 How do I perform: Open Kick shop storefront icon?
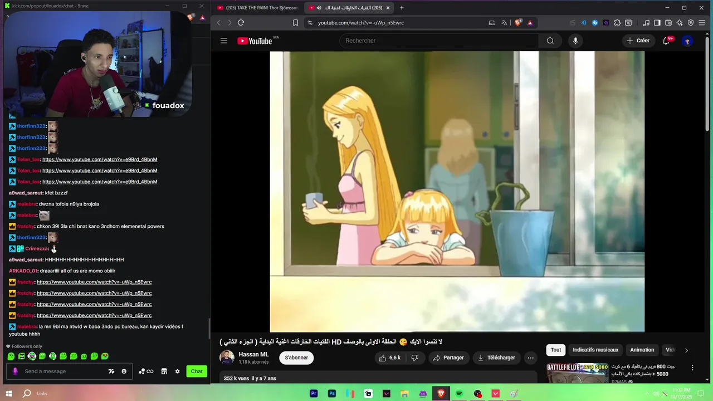pyautogui.click(x=164, y=371)
